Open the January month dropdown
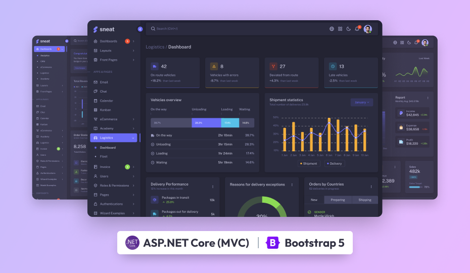This screenshot has height=273, width=470. tap(361, 102)
